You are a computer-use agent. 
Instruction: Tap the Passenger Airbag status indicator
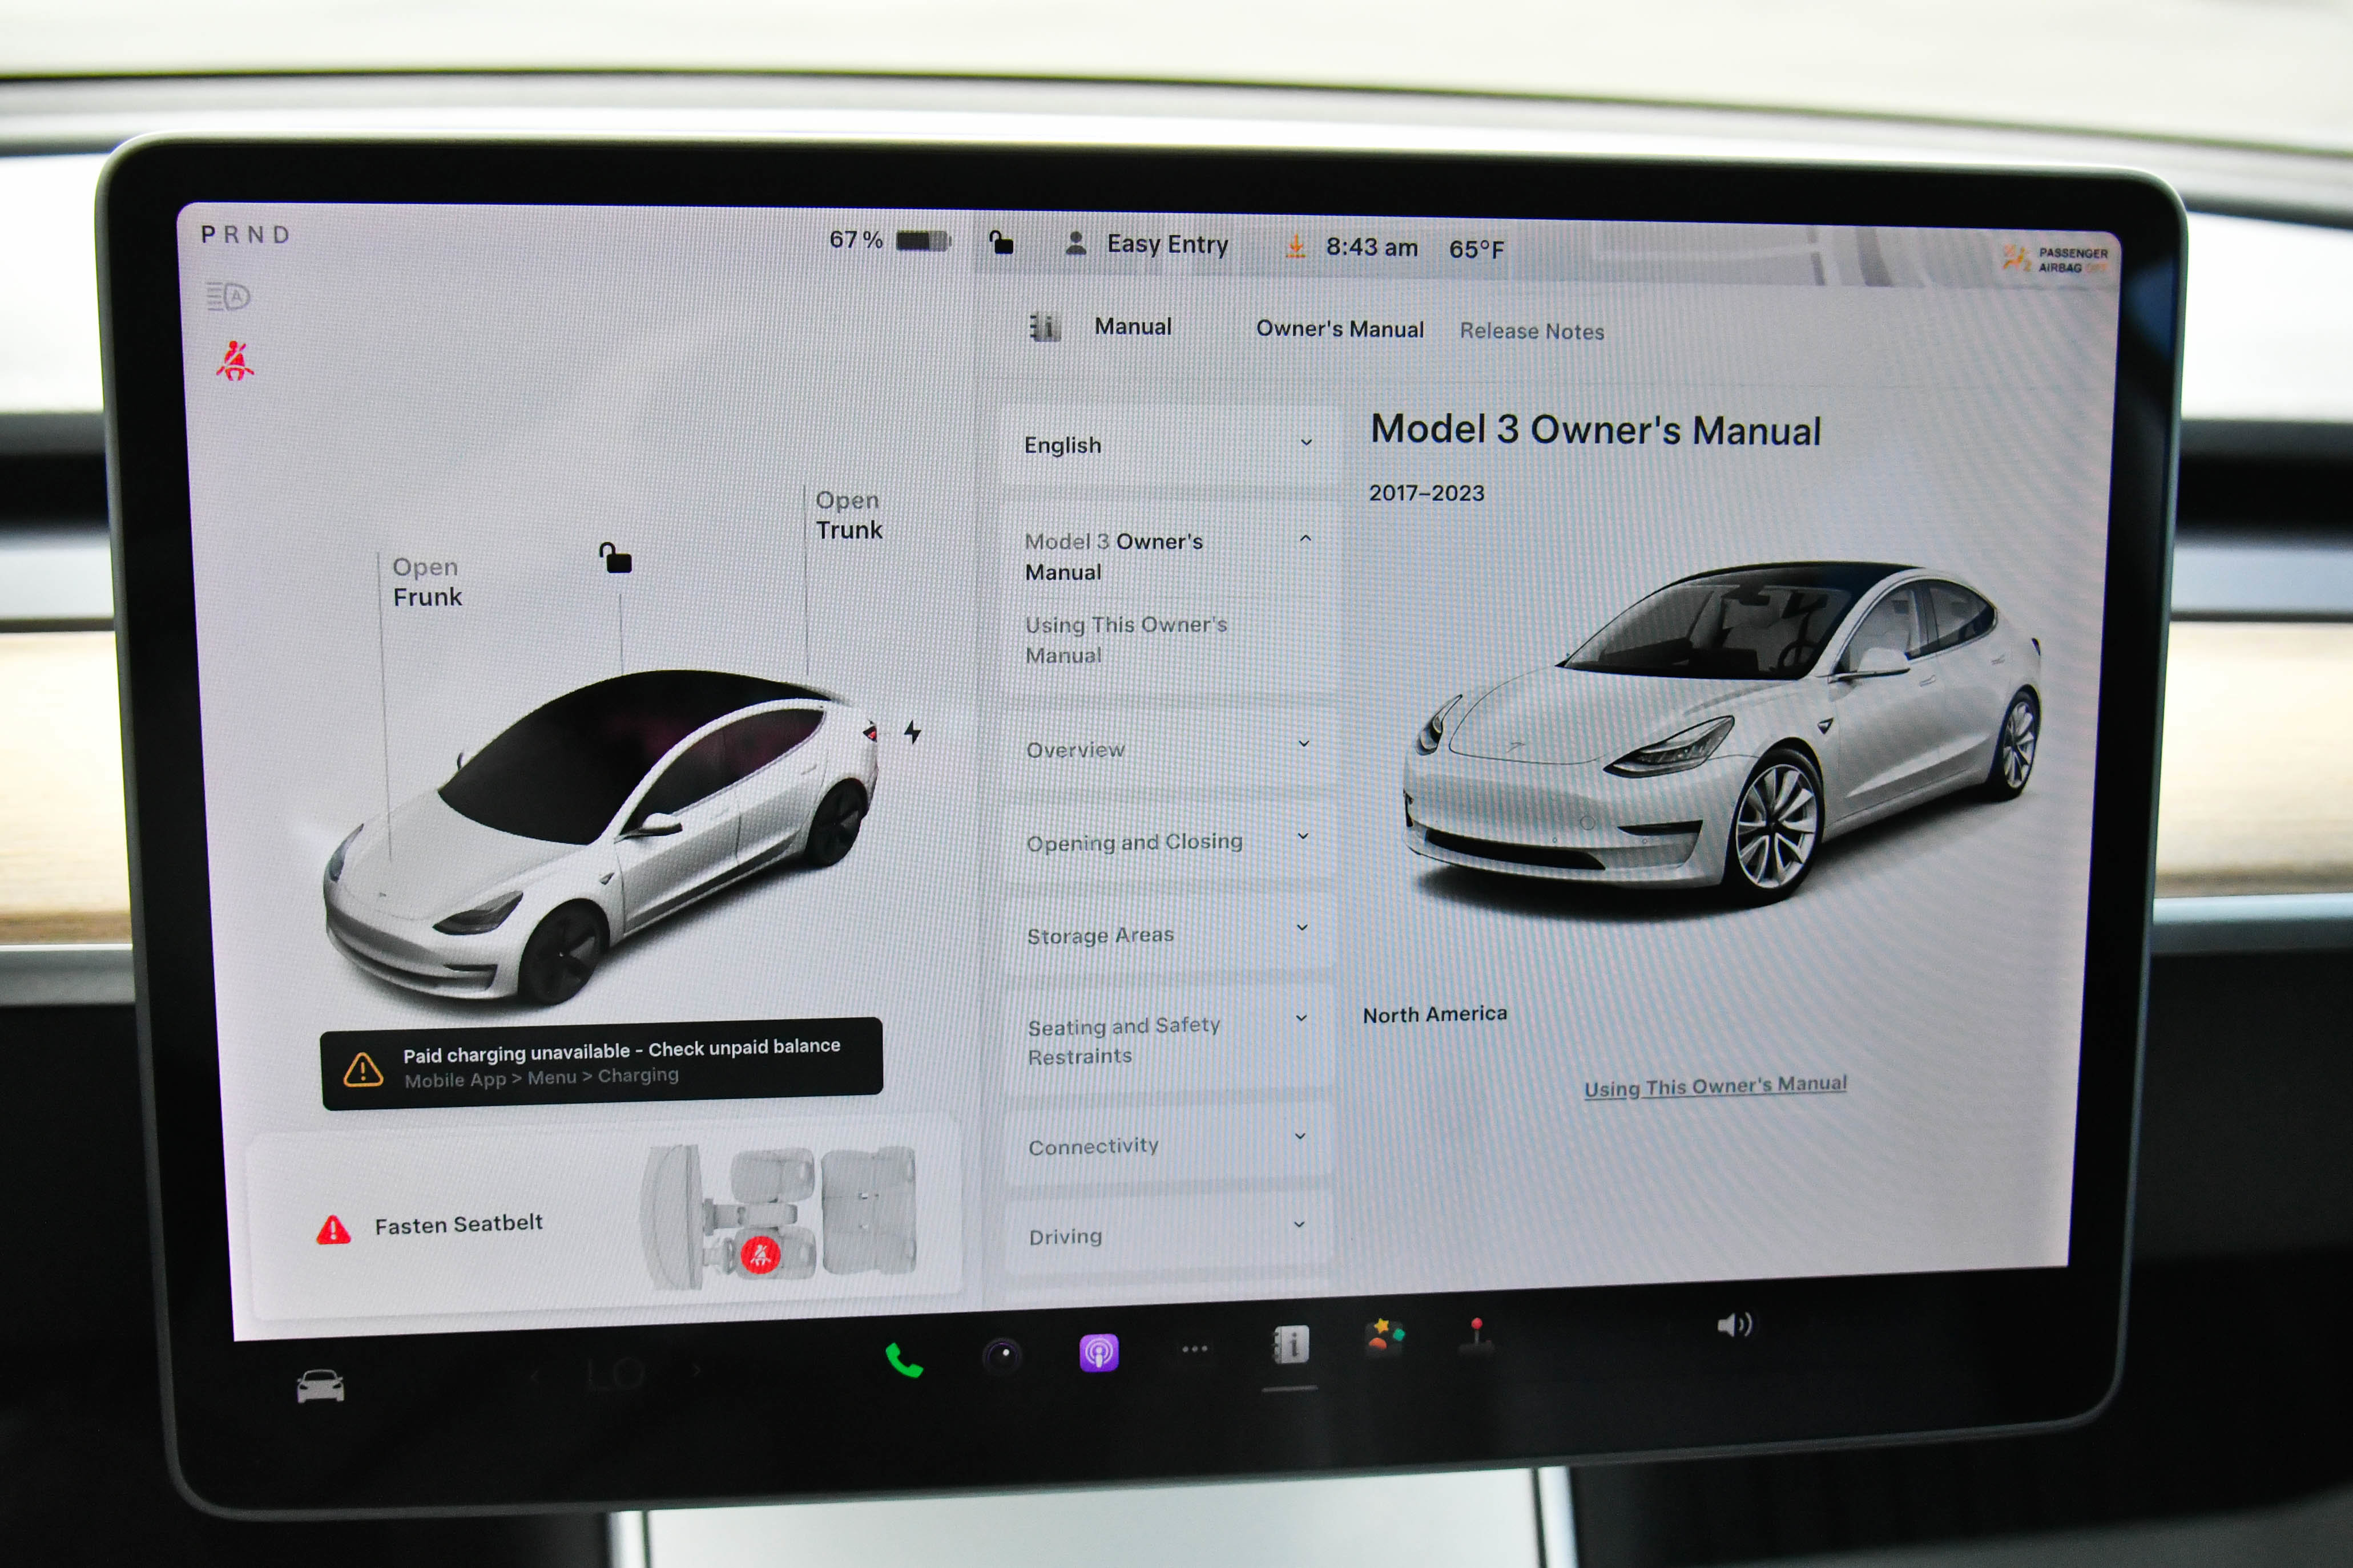2056,260
